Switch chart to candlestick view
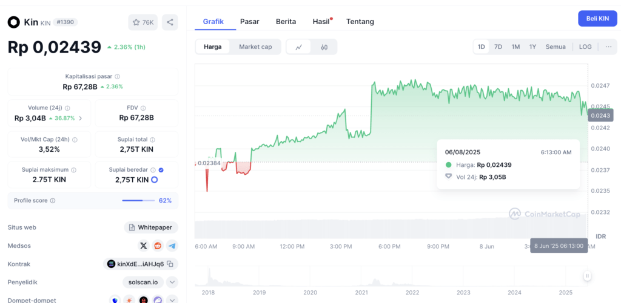Viewport: 621px width, 303px height. [x=324, y=47]
